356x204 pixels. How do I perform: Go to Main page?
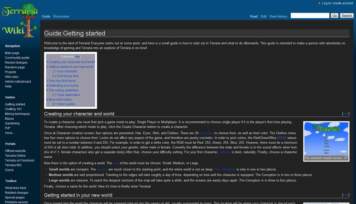coord(12,53)
